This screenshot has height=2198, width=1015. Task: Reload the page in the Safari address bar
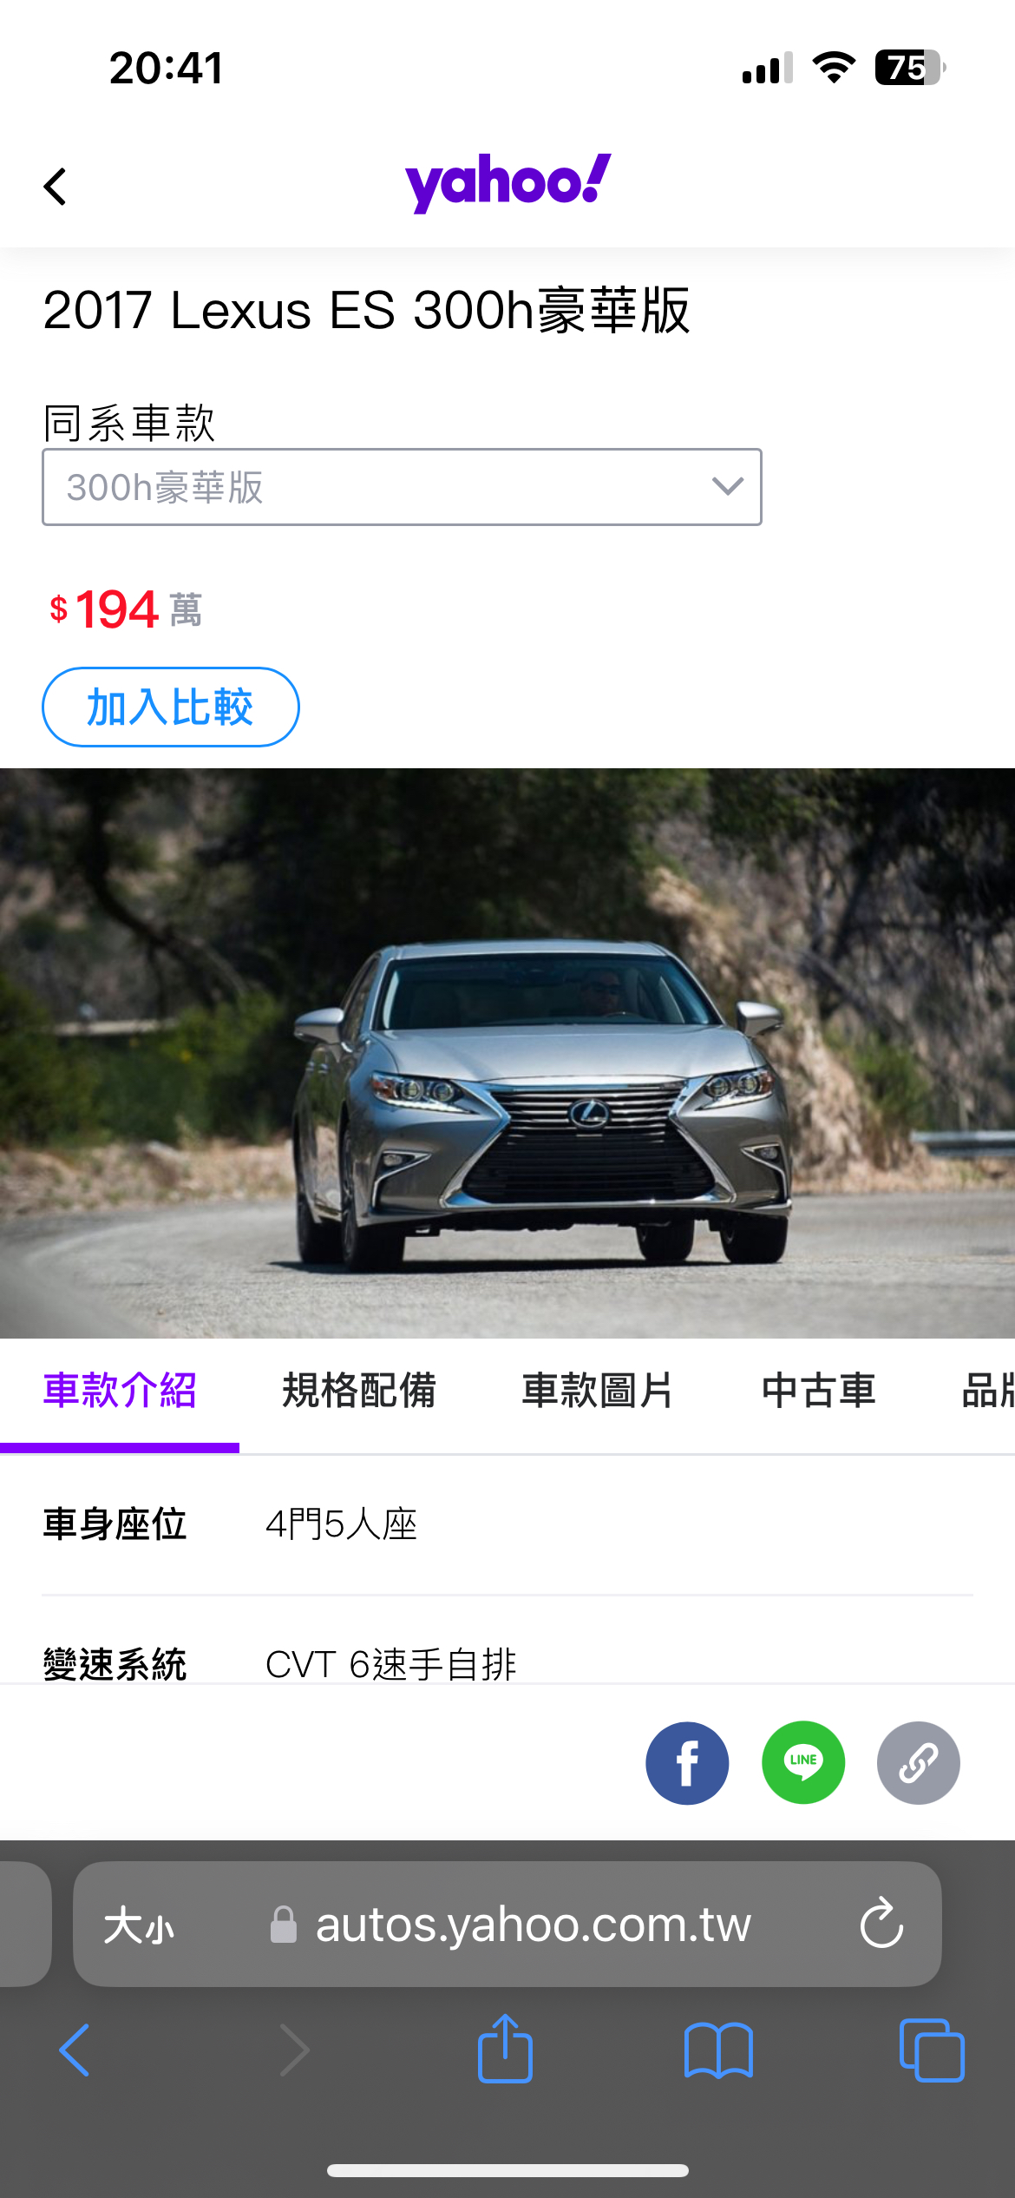pos(881,1924)
